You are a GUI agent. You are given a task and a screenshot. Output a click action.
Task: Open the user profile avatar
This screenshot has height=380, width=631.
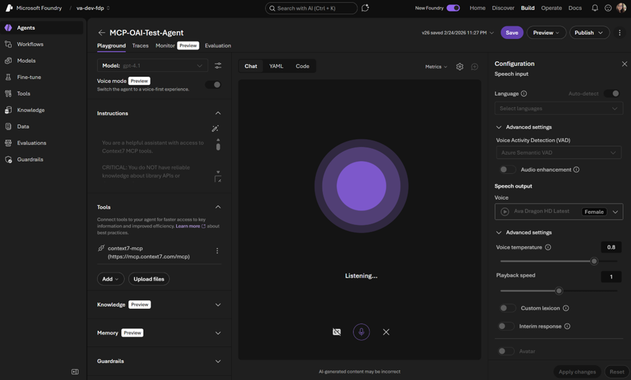(x=621, y=8)
